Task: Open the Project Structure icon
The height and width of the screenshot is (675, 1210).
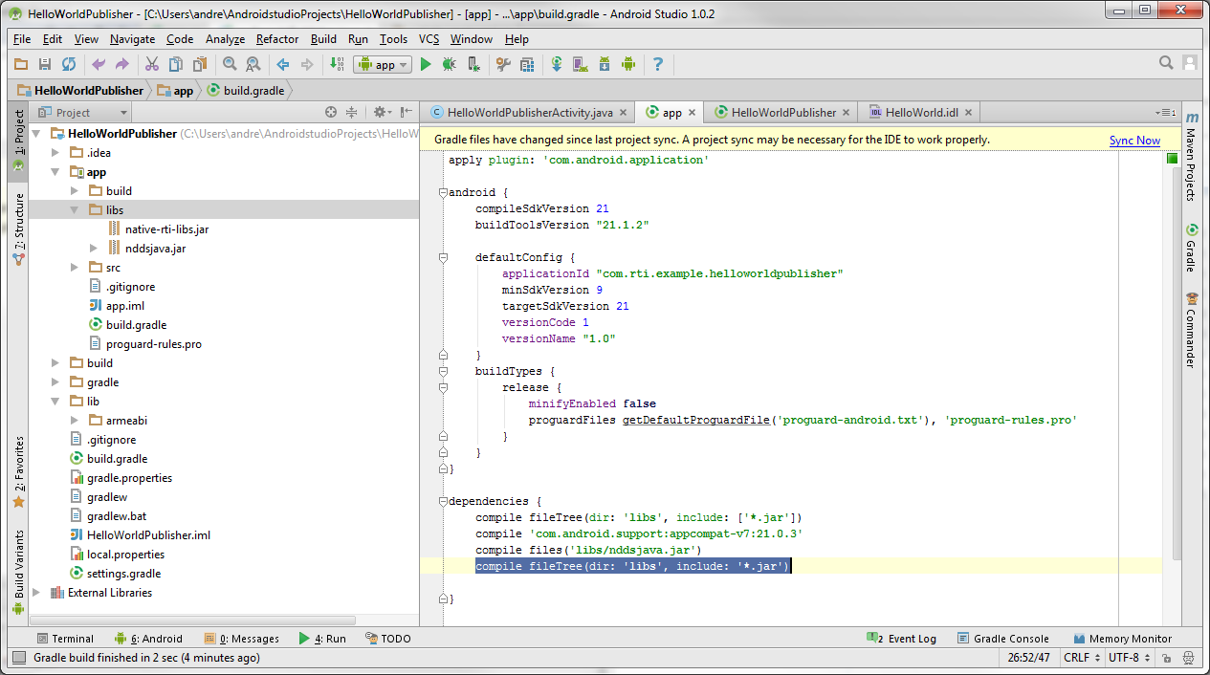Action: (527, 64)
